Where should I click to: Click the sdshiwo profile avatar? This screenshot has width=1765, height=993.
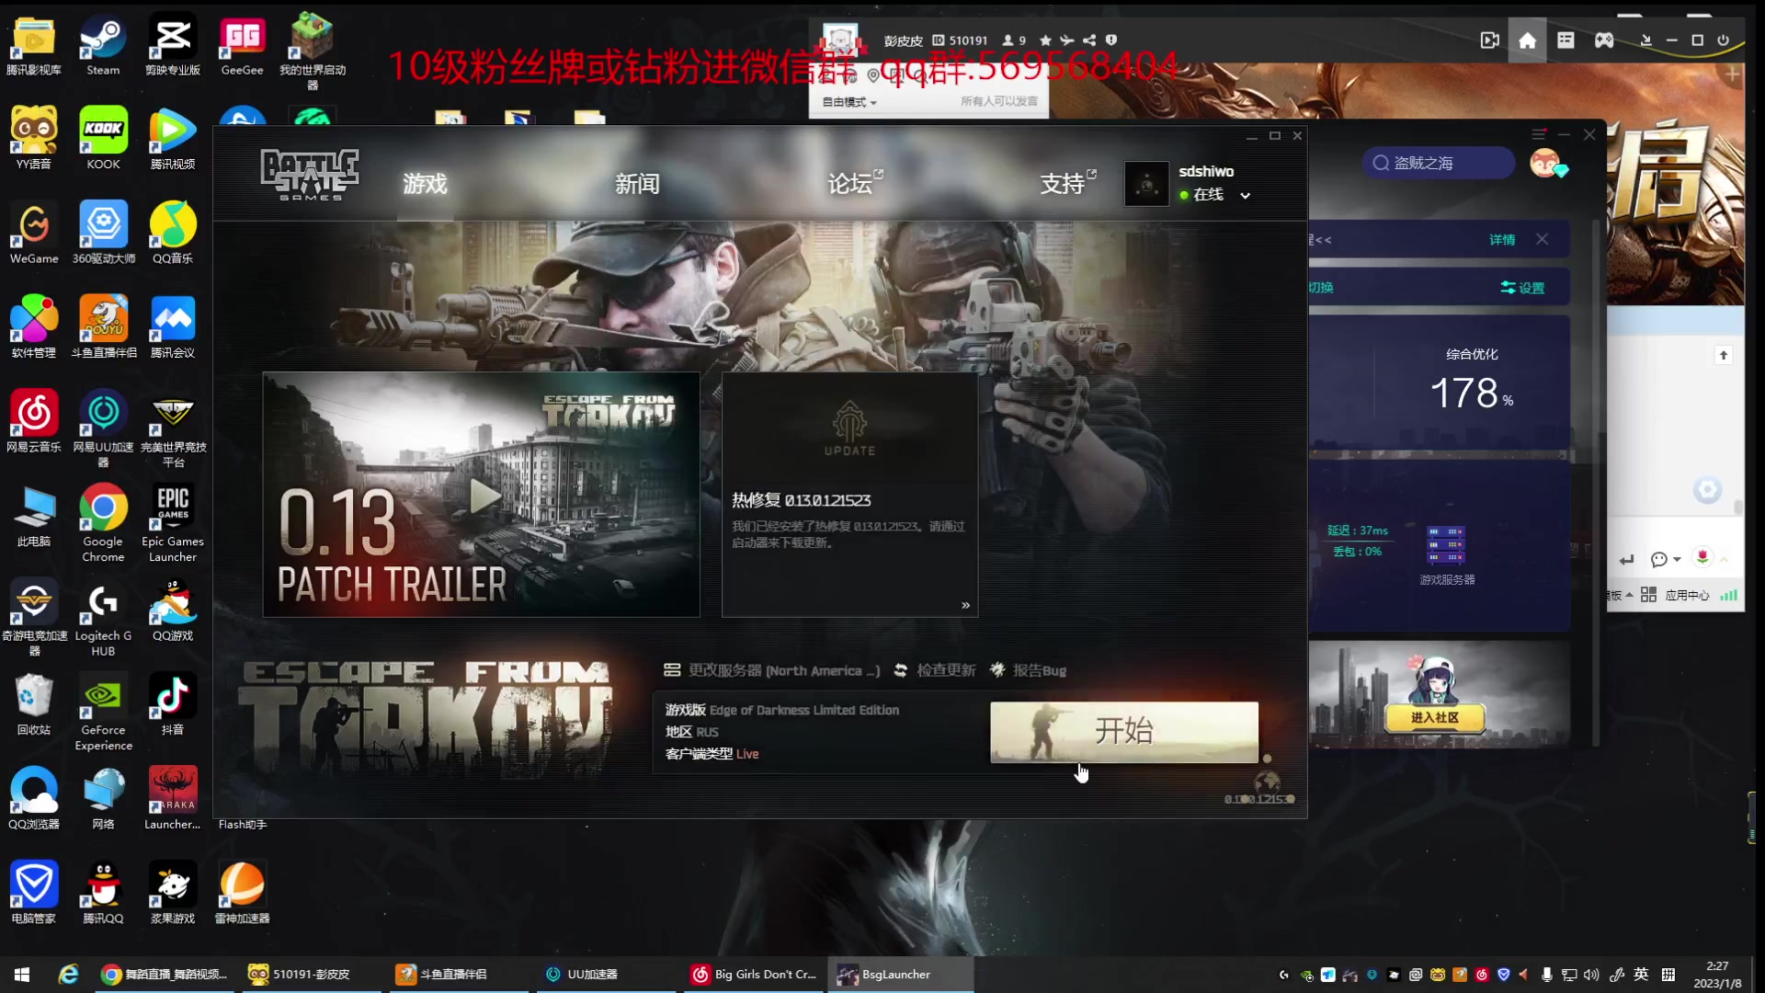(1146, 184)
